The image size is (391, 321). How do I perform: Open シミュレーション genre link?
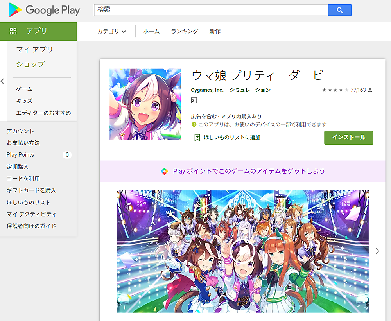[250, 90]
